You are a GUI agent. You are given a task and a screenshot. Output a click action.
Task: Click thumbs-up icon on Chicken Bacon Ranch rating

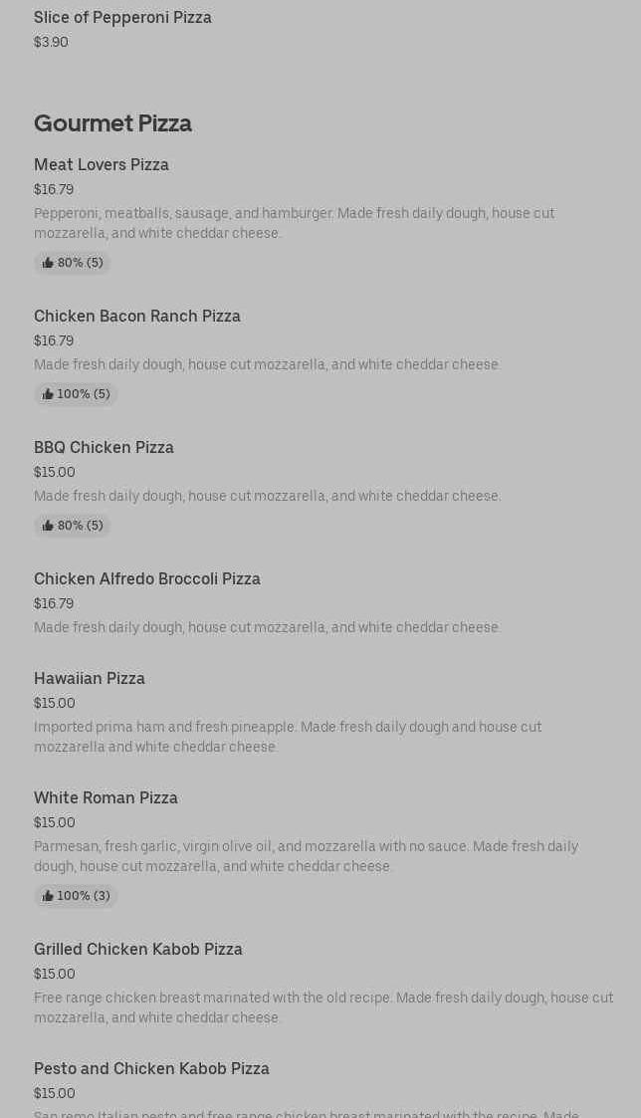(48, 394)
